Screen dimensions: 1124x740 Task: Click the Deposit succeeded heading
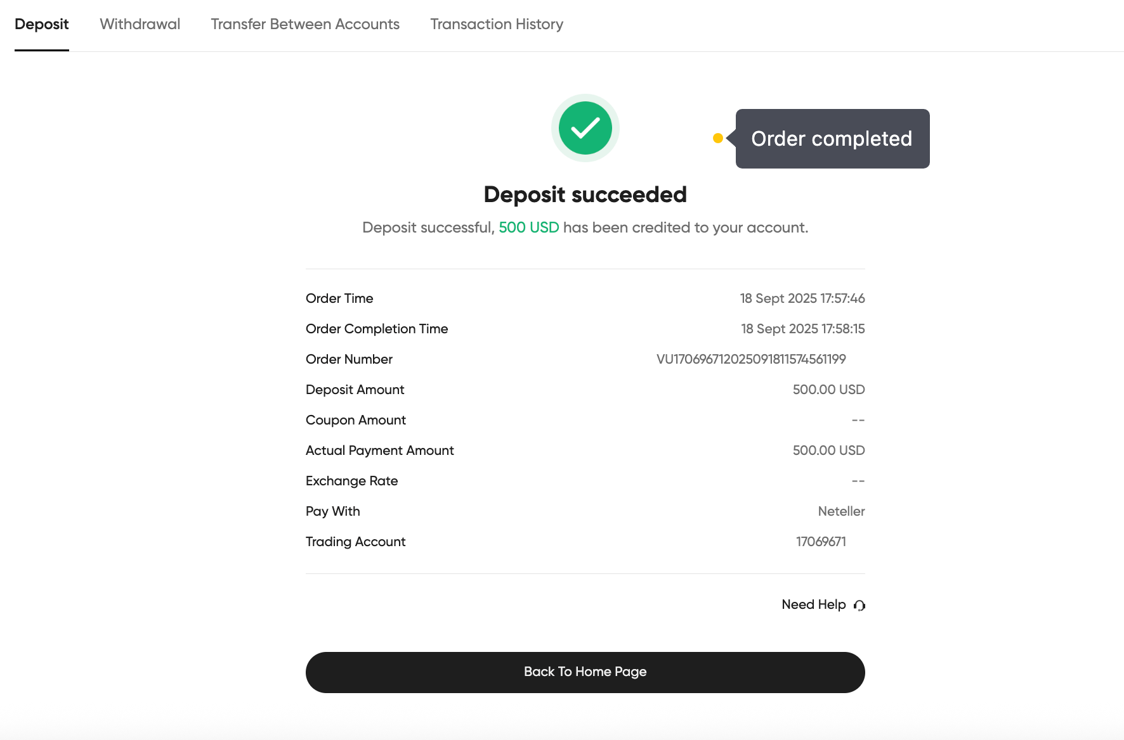[585, 195]
